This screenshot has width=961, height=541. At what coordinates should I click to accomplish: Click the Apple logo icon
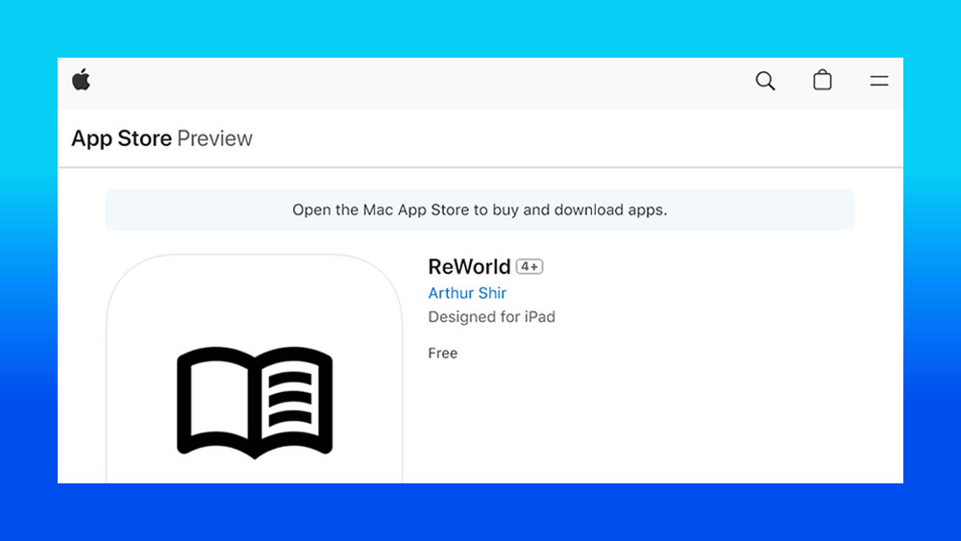click(x=81, y=80)
